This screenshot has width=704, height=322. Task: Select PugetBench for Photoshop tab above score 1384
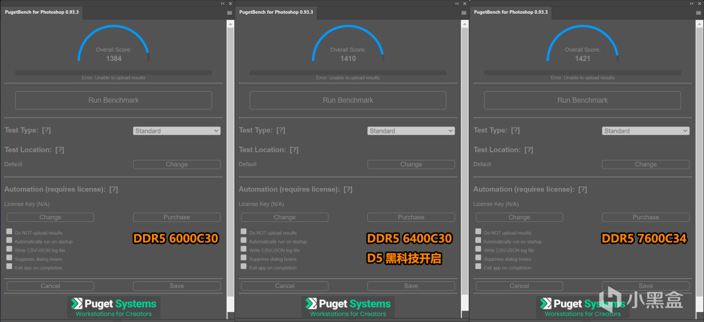pyautogui.click(x=42, y=12)
